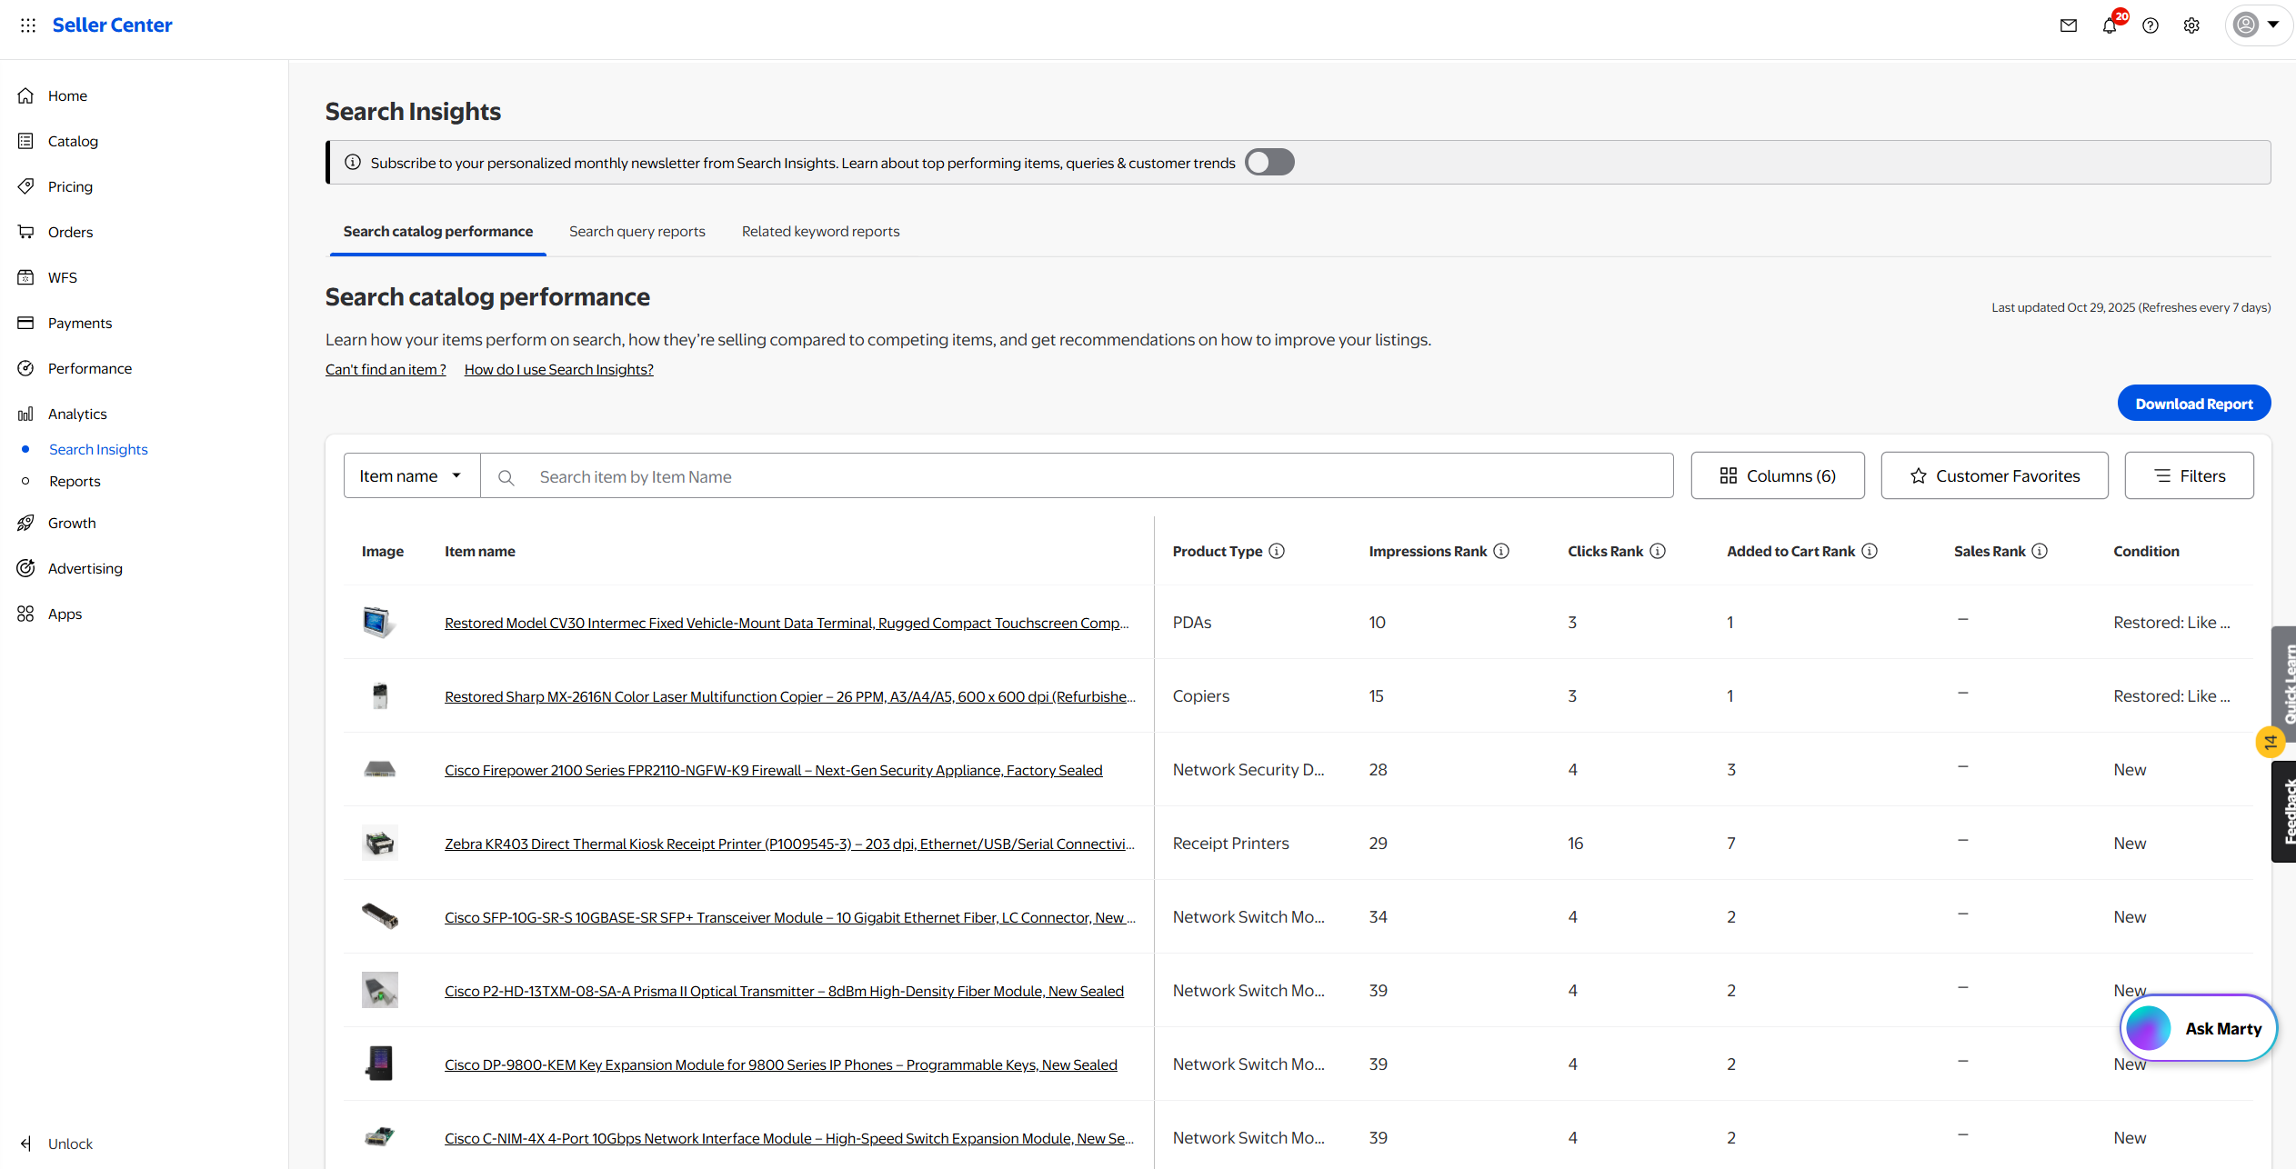
Task: Open the Columns (6) selector
Action: tap(1778, 475)
